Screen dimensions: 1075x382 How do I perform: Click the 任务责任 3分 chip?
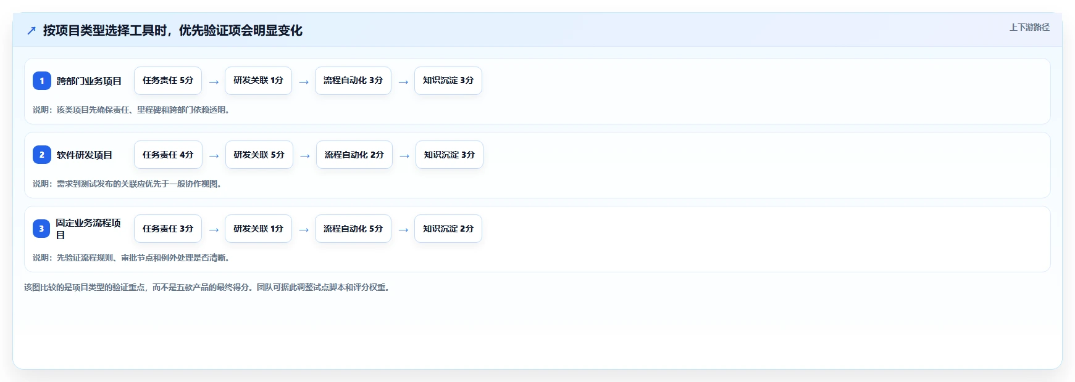(168, 229)
